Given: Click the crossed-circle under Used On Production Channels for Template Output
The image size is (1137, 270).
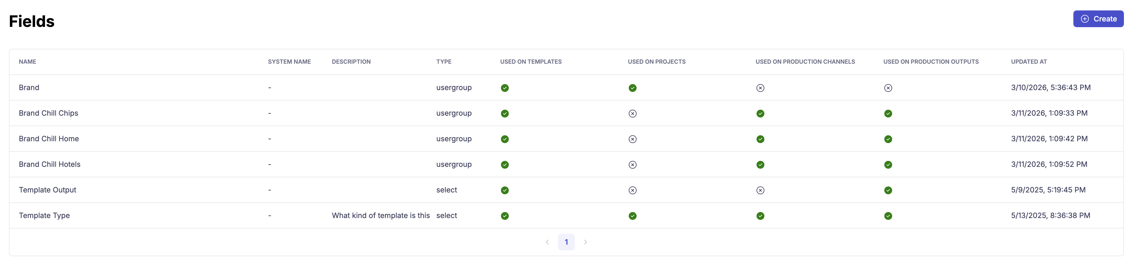Looking at the screenshot, I should click(760, 190).
